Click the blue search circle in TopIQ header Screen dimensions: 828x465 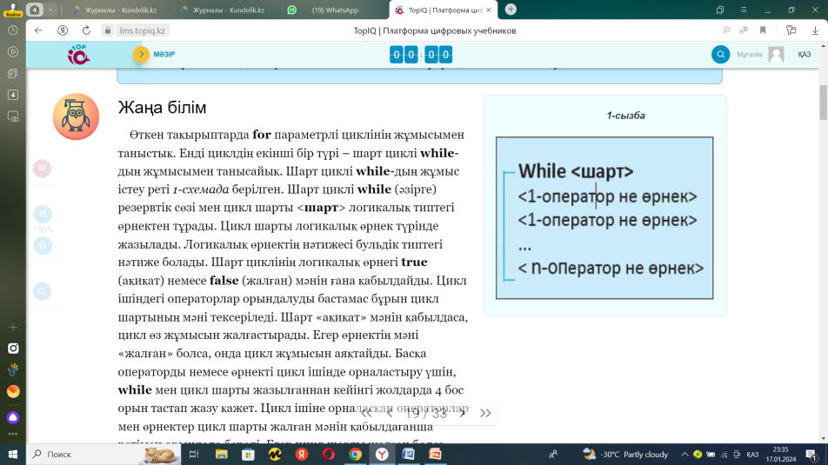tap(720, 55)
